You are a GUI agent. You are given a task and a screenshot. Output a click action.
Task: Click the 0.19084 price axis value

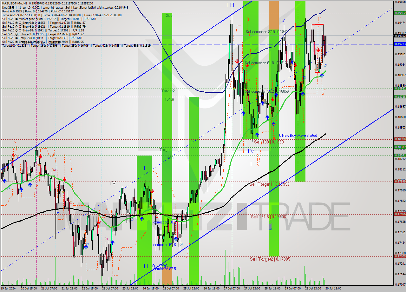[400, 64]
